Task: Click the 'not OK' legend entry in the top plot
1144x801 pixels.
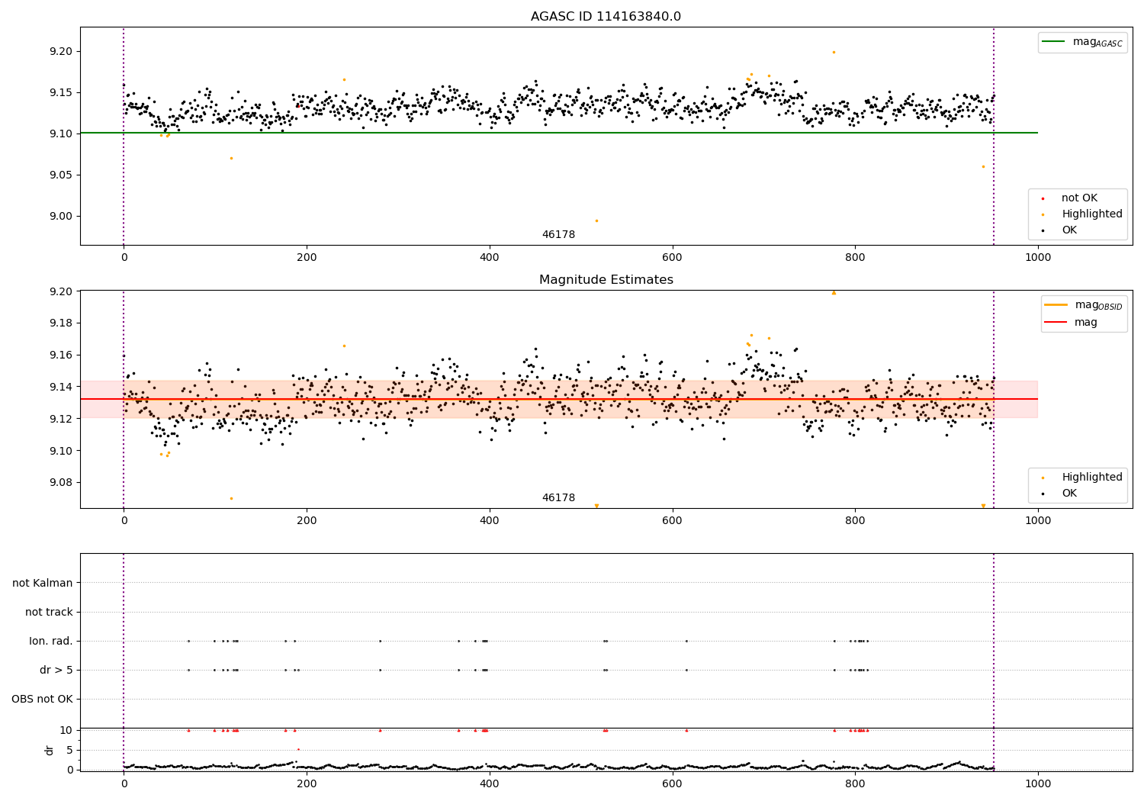Action: pyautogui.click(x=1079, y=198)
